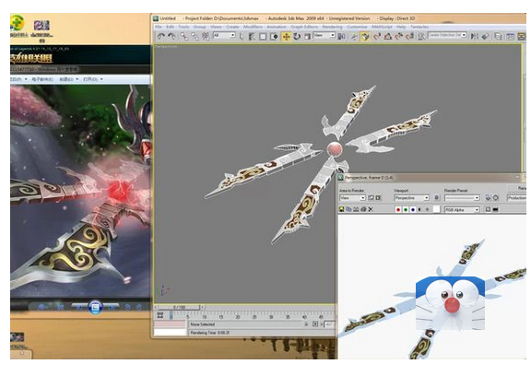531x376 pixels.
Task: Click Copy Image icon in render window
Action: 348,209
